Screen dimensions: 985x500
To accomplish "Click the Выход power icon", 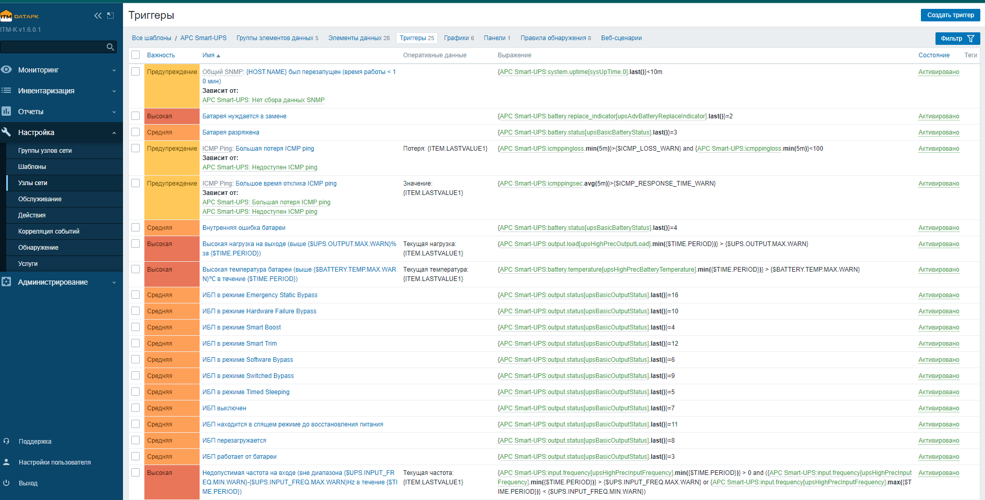I will tap(6, 483).
